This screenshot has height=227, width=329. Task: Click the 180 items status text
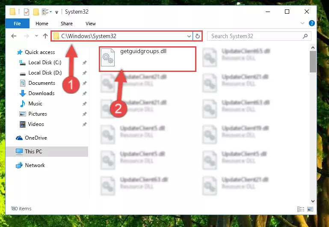(x=21, y=209)
